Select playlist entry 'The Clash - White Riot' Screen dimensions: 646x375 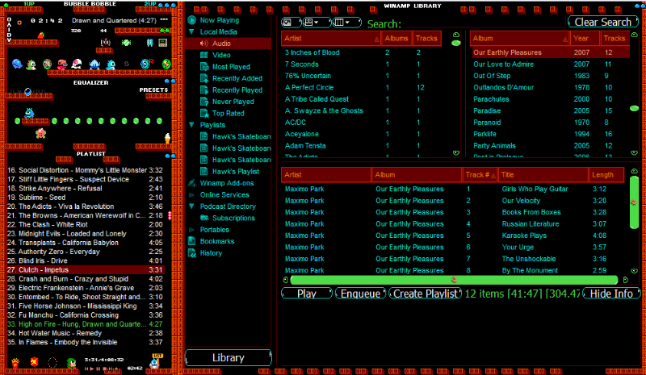86,225
